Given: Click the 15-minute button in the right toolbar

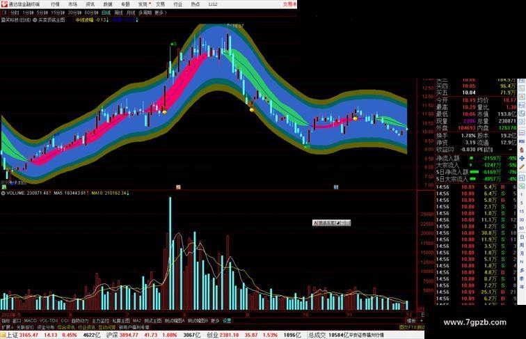Looking at the screenshot, I should 522,212.
